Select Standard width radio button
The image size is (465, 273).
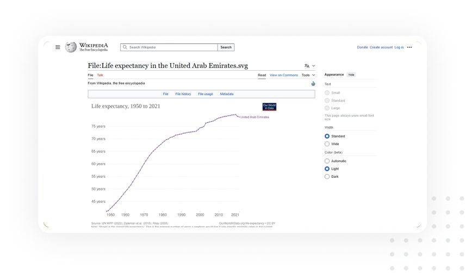327,136
